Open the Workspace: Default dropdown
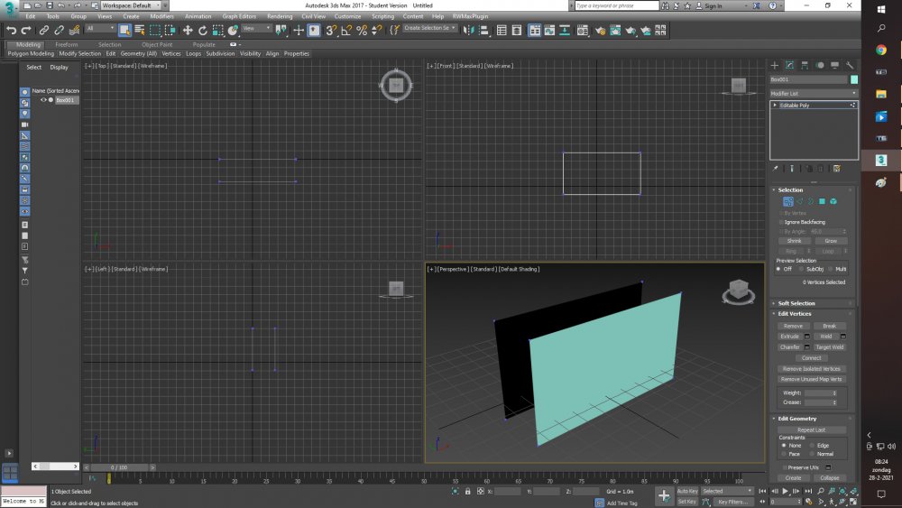902x508 pixels. tap(129, 5)
